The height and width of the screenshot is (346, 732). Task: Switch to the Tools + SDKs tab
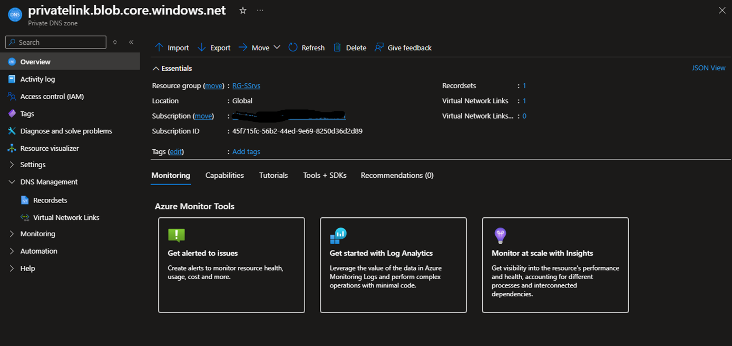324,175
